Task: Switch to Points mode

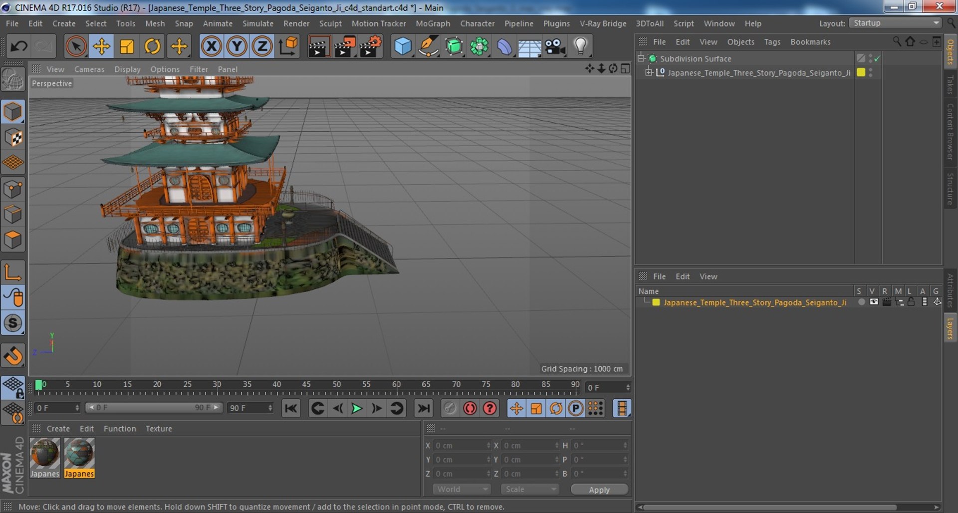Action: click(x=13, y=190)
